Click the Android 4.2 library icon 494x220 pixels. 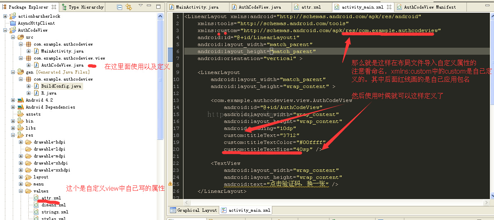pyautogui.click(x=21, y=100)
